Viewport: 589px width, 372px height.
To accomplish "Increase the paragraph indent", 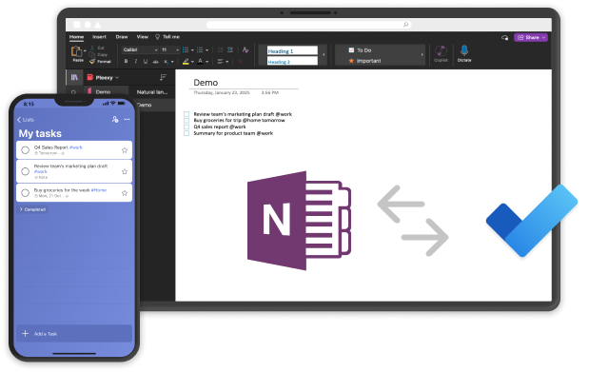I will (230, 49).
